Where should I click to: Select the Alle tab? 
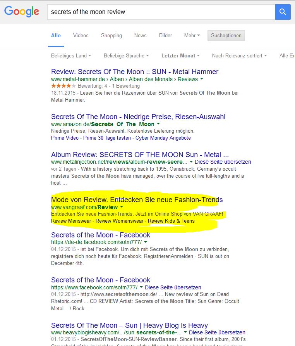pyautogui.click(x=56, y=36)
